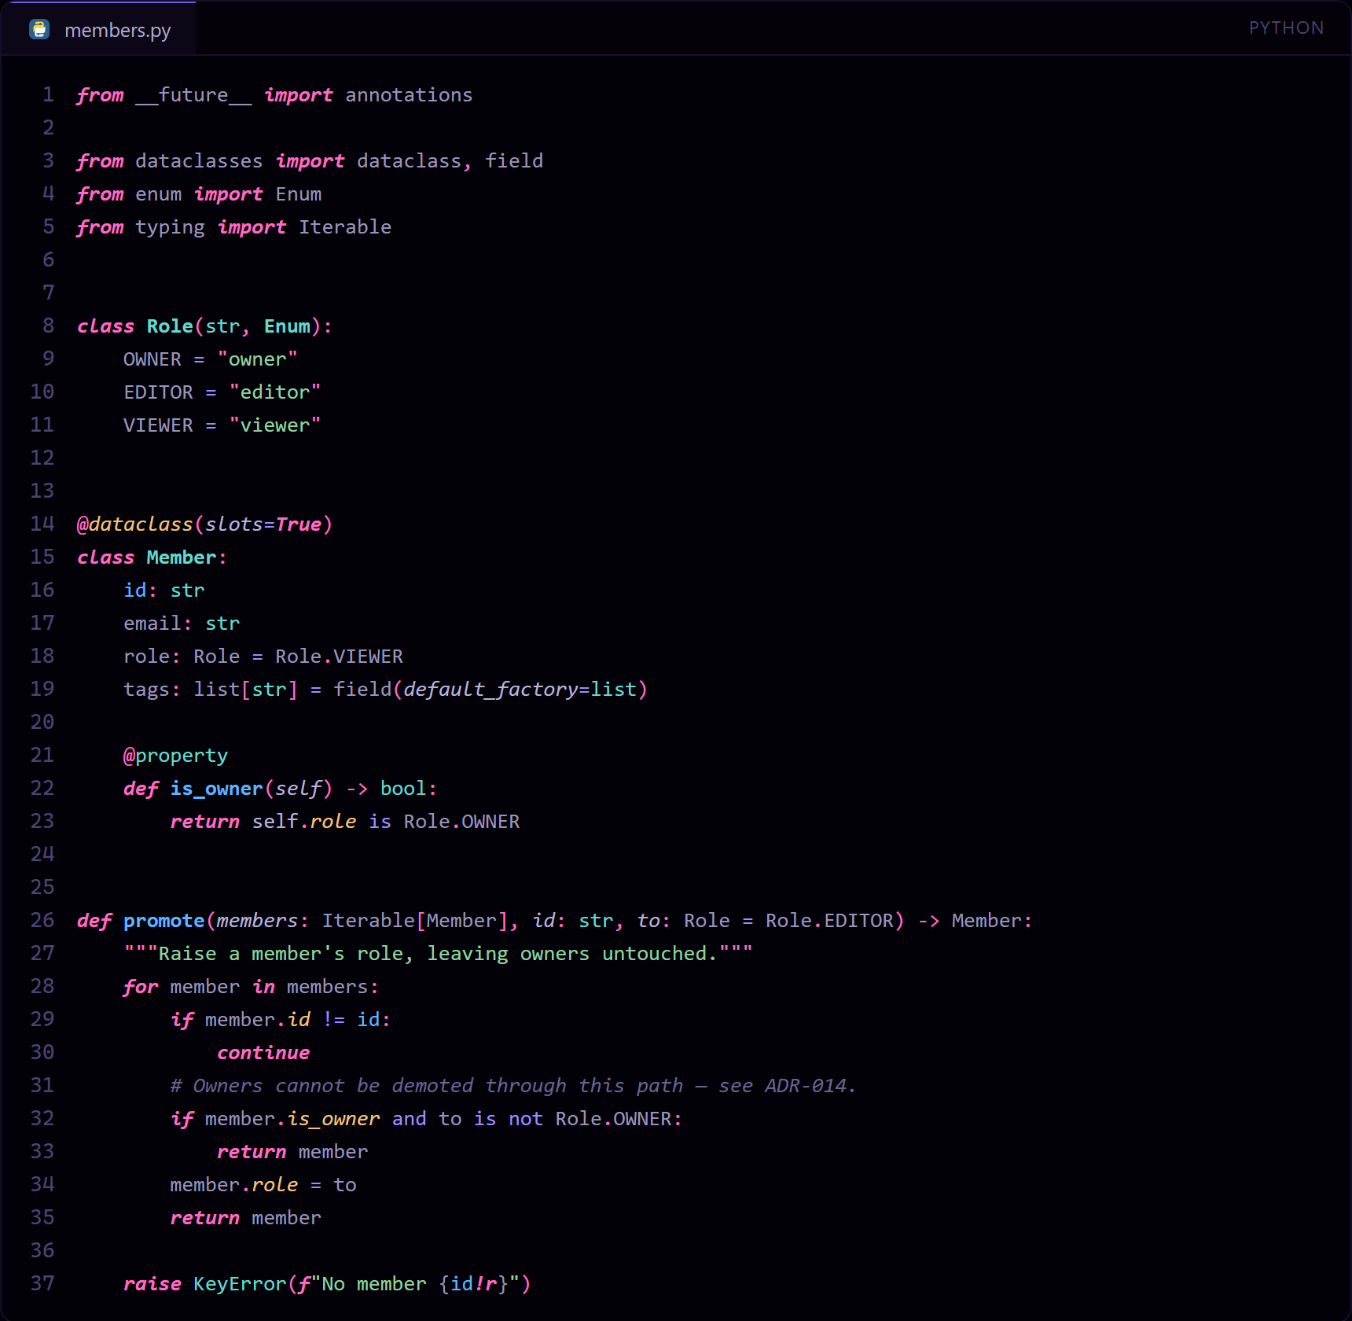Click the "owner" string literal

coord(257,359)
